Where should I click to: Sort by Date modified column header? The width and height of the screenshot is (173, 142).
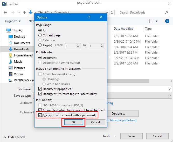tap(123, 29)
